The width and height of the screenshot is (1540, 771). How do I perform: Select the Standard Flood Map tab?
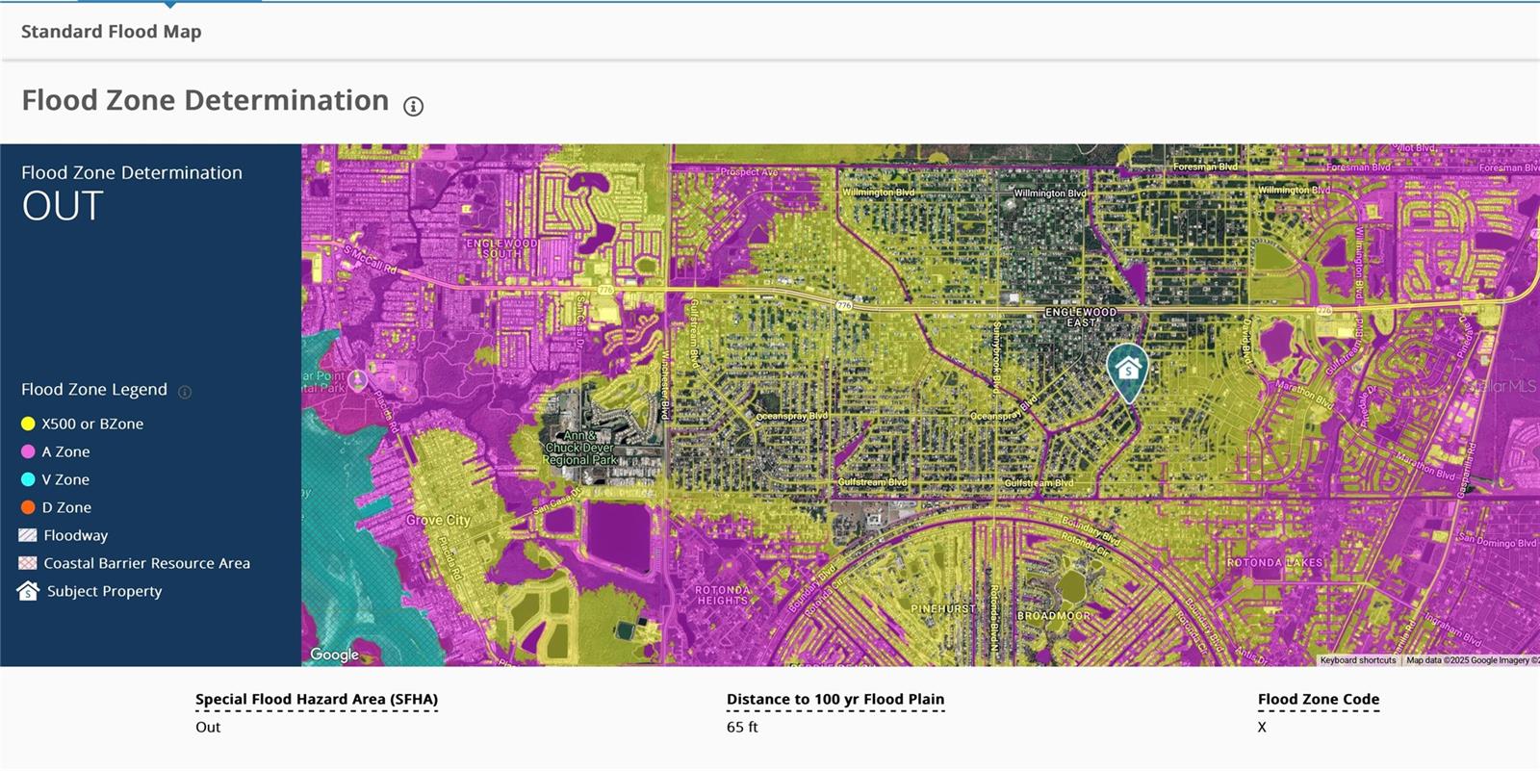112,32
